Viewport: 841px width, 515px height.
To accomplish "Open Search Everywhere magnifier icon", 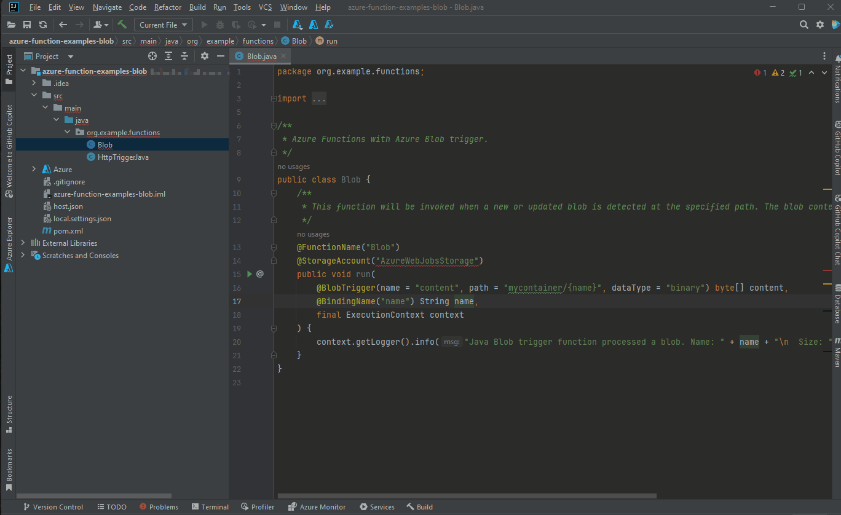I will (804, 25).
